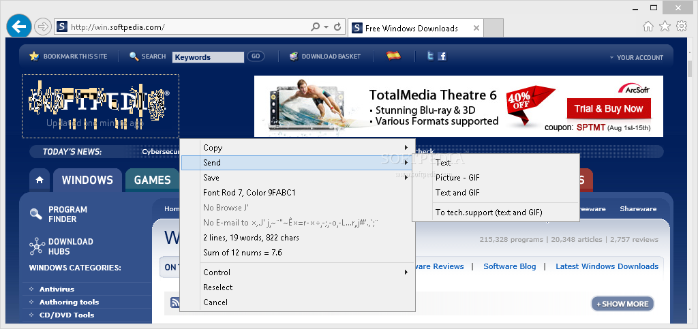Refresh the page with reload icon
This screenshot has height=329, width=698.
(x=338, y=27)
